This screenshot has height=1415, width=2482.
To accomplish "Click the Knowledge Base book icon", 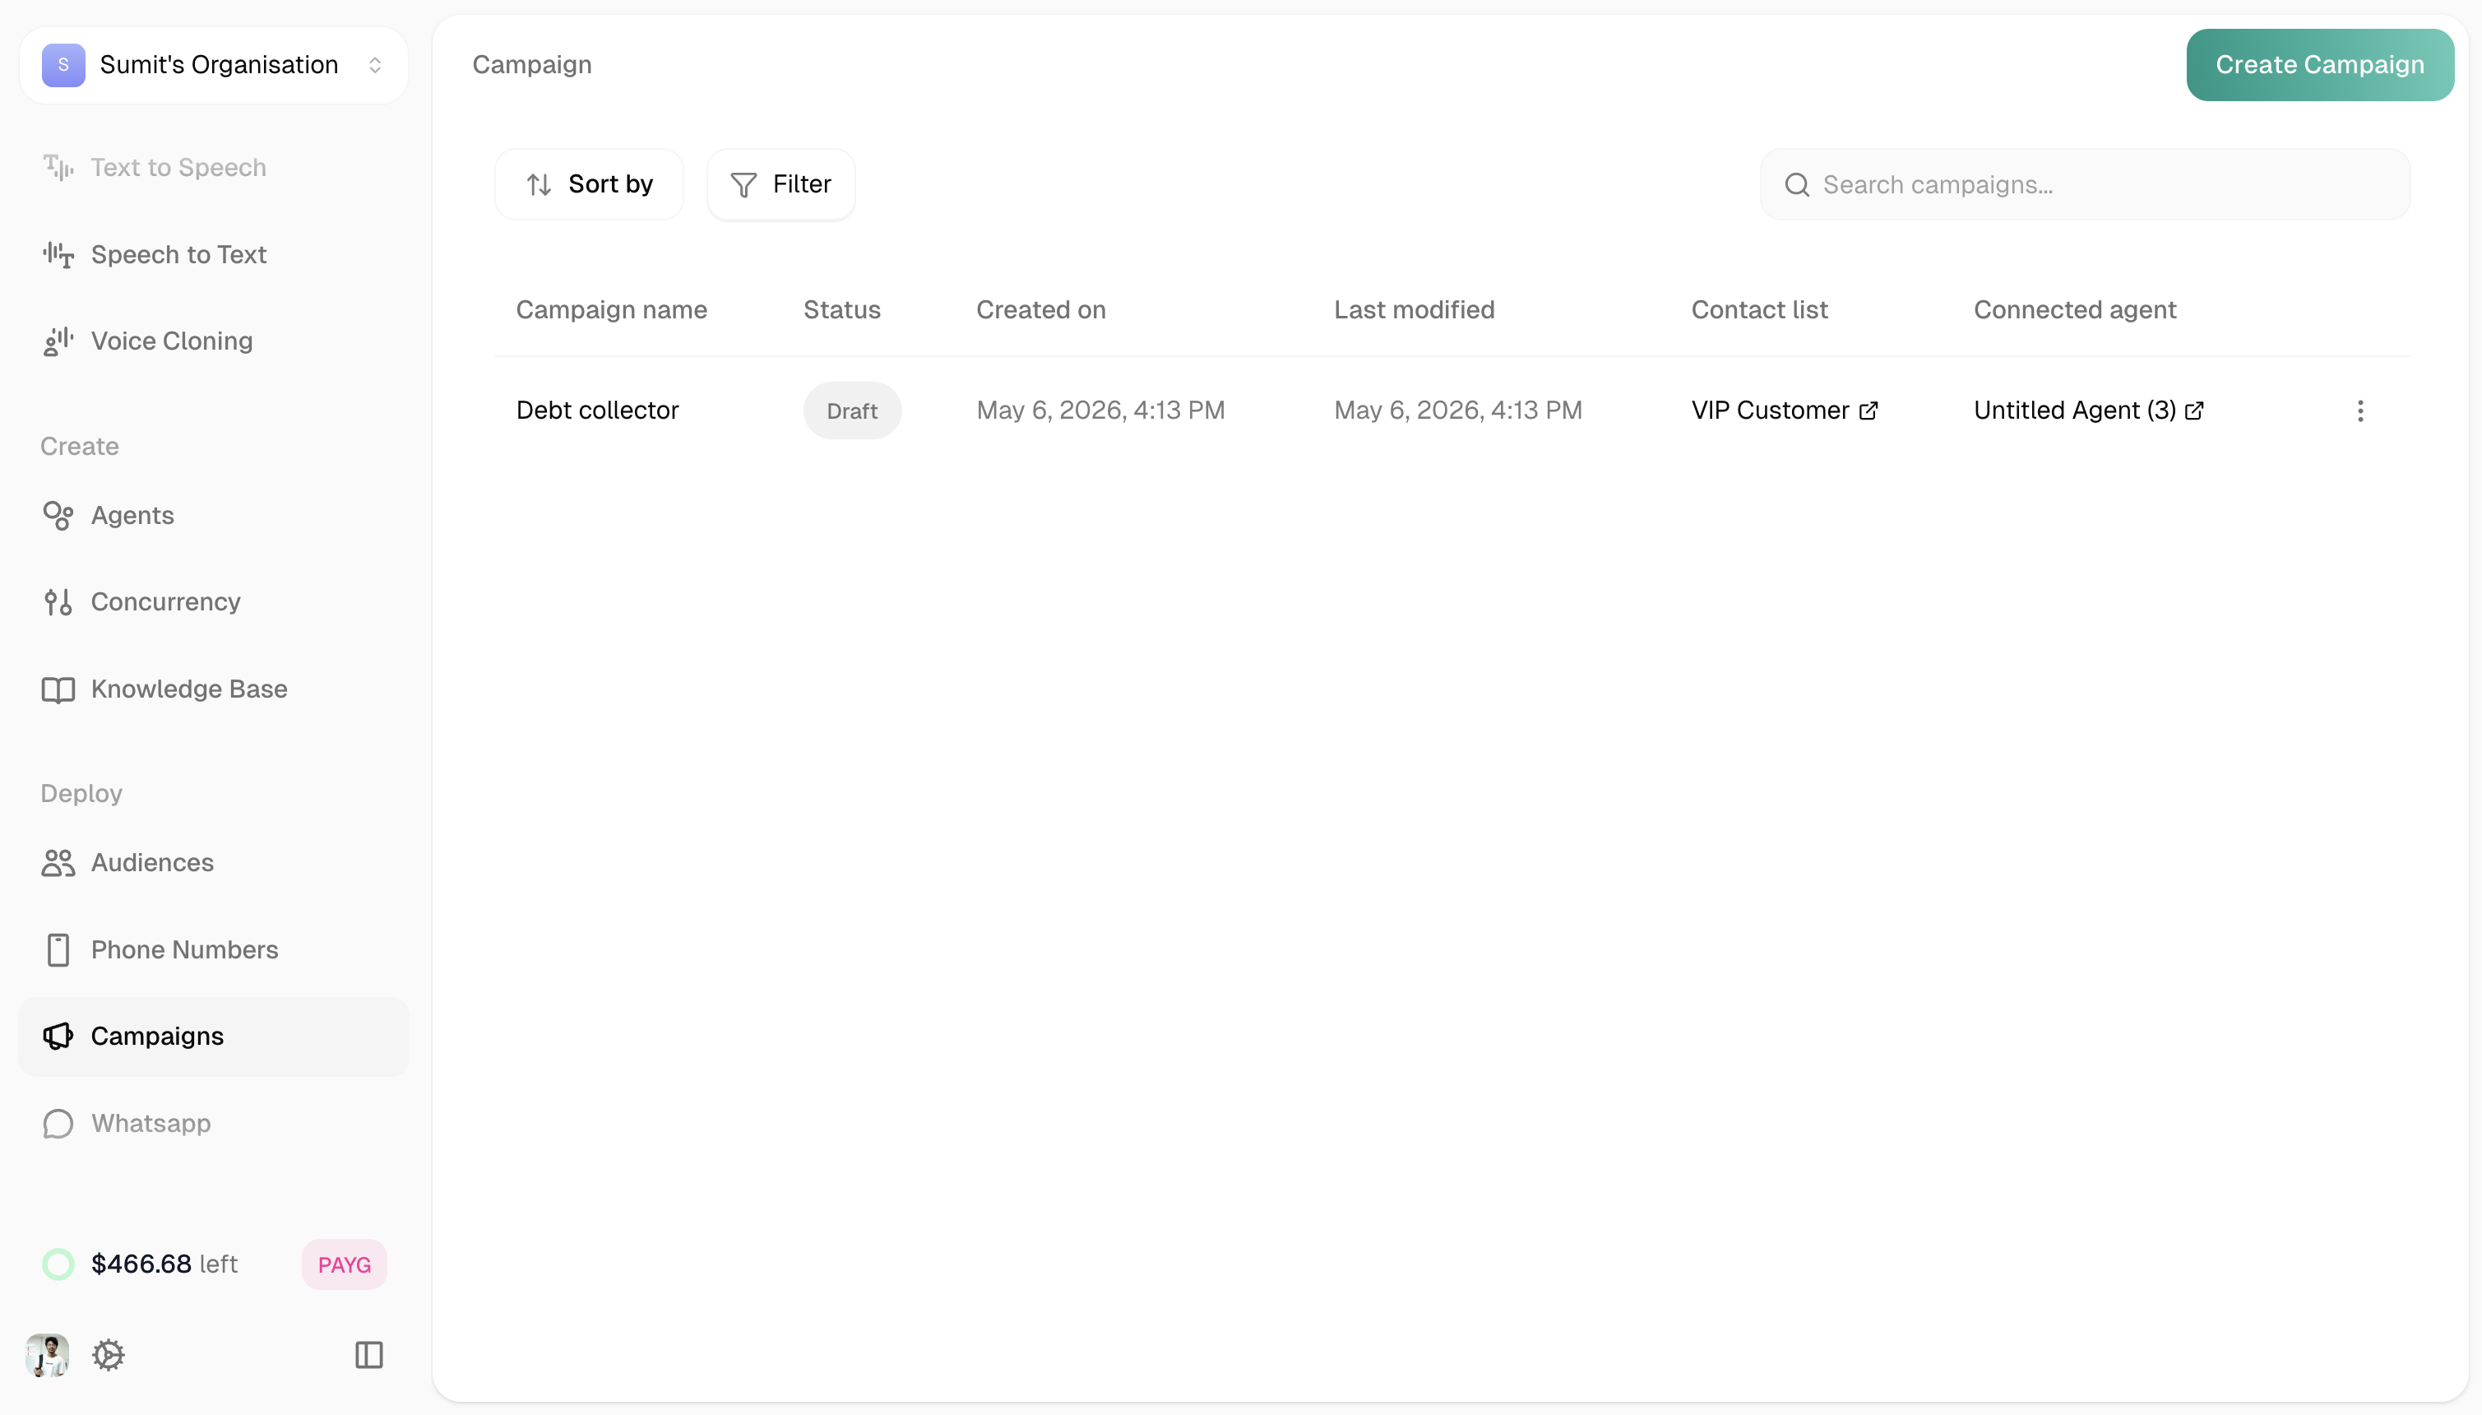I will pyautogui.click(x=58, y=689).
